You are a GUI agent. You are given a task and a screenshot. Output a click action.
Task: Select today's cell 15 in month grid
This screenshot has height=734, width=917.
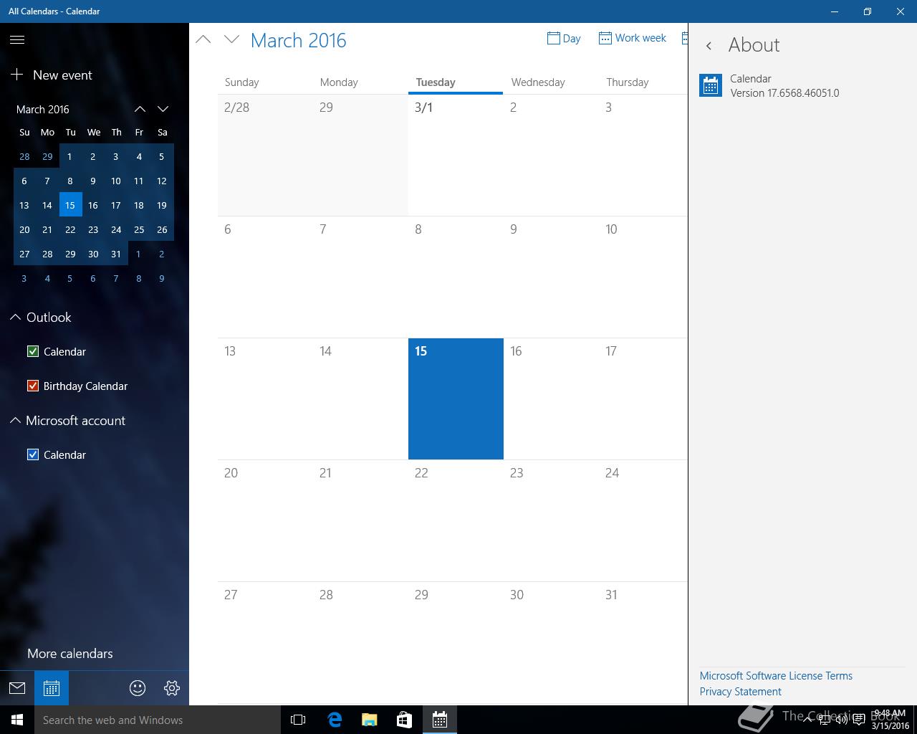coord(456,399)
